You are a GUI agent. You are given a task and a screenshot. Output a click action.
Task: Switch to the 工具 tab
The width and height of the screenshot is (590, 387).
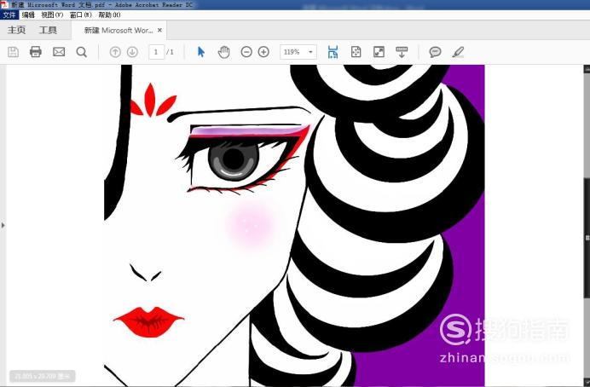[48, 30]
